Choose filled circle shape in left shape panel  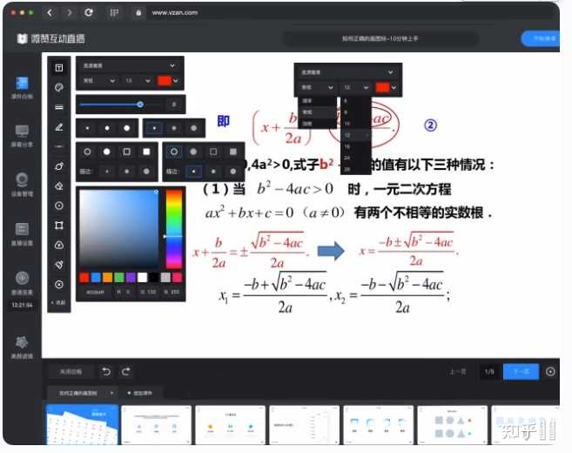pos(107,152)
